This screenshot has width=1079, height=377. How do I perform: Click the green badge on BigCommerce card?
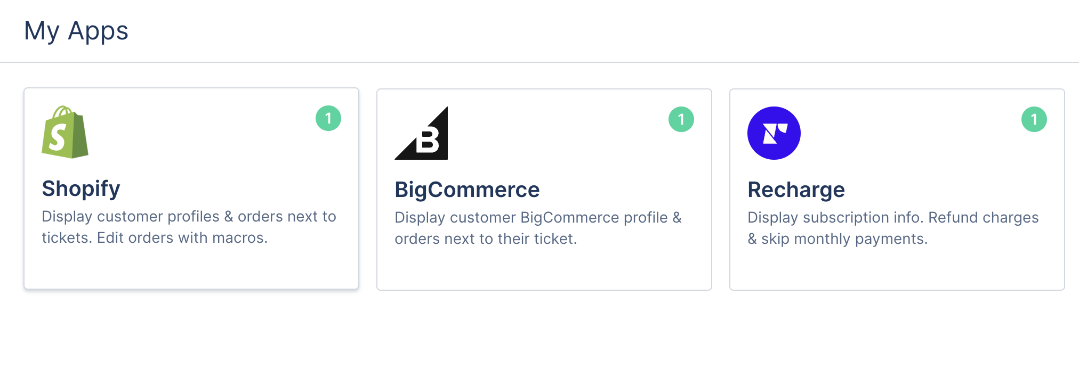coord(681,119)
